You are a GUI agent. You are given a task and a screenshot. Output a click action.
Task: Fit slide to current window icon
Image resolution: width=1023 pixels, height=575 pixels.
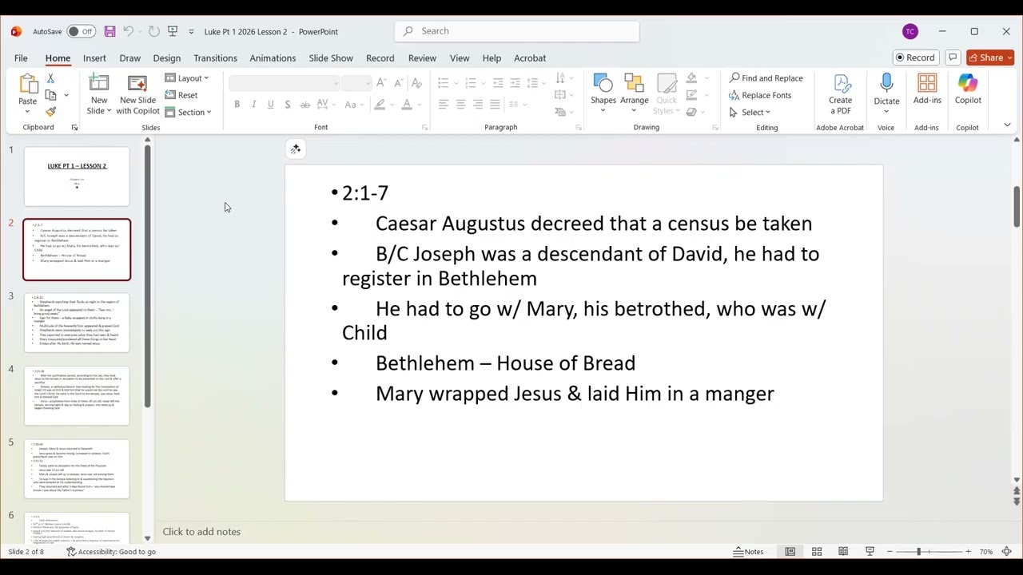(1007, 552)
